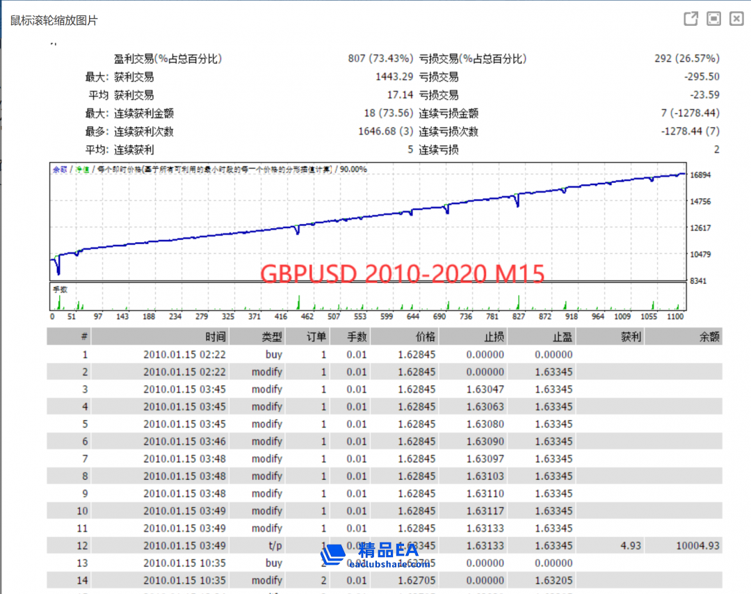Click the 时间 column header
This screenshot has width=751, height=594.
pos(216,337)
